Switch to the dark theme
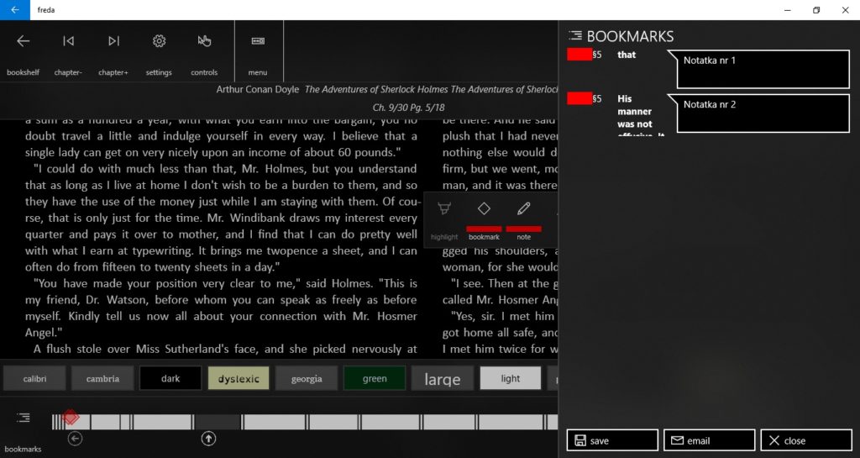Screen dimensions: 860x458 tap(170, 378)
